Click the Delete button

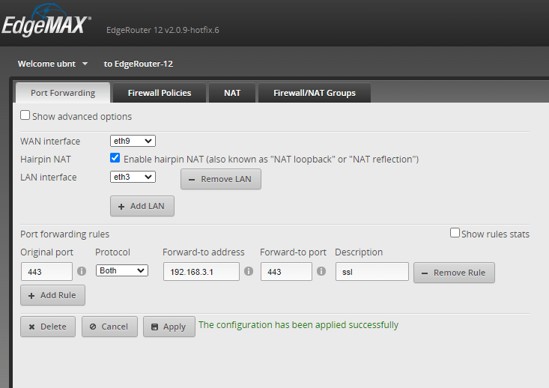pyautogui.click(x=48, y=327)
